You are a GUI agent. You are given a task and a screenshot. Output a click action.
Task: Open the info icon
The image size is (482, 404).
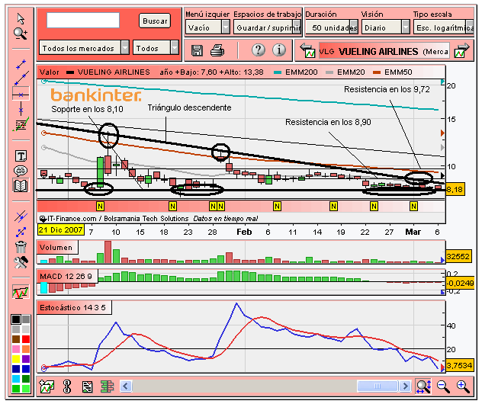tap(279, 50)
